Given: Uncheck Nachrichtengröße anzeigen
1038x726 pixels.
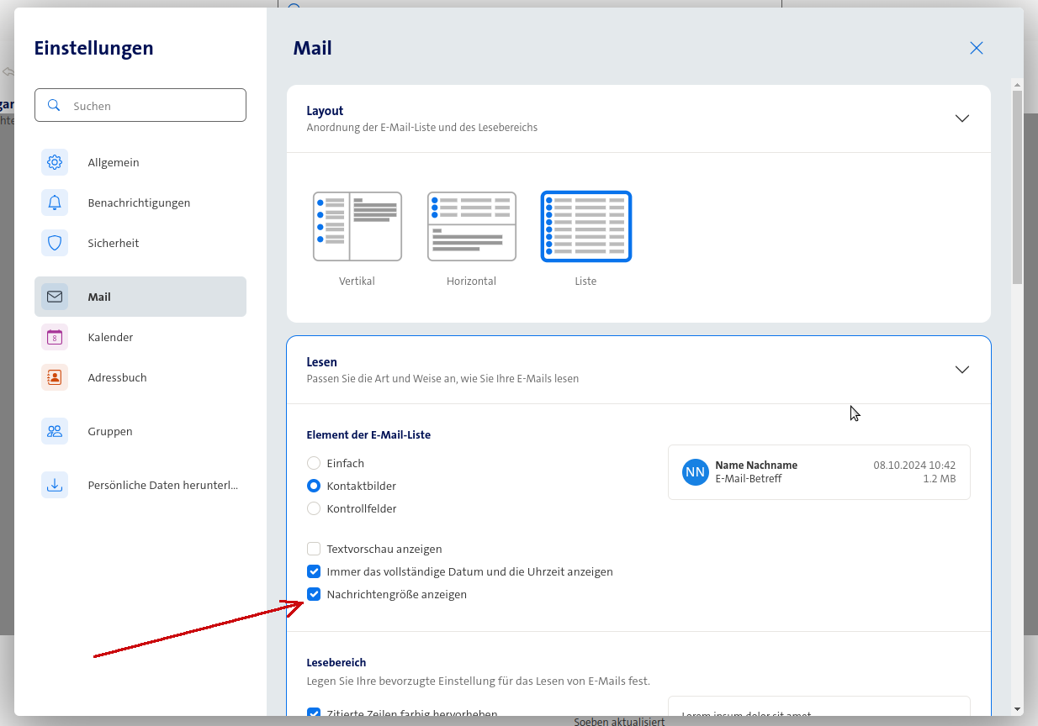Looking at the screenshot, I should pyautogui.click(x=314, y=594).
